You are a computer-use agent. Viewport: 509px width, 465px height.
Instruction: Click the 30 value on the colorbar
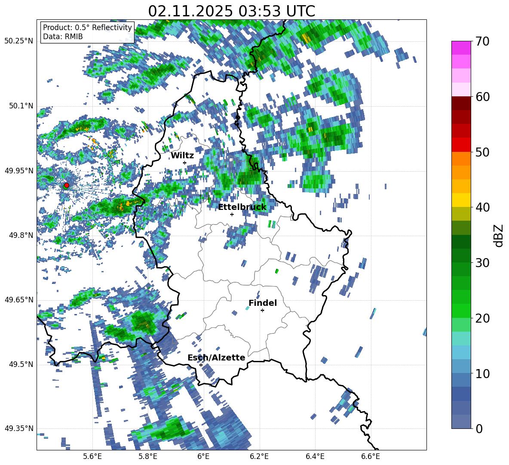(x=482, y=263)
